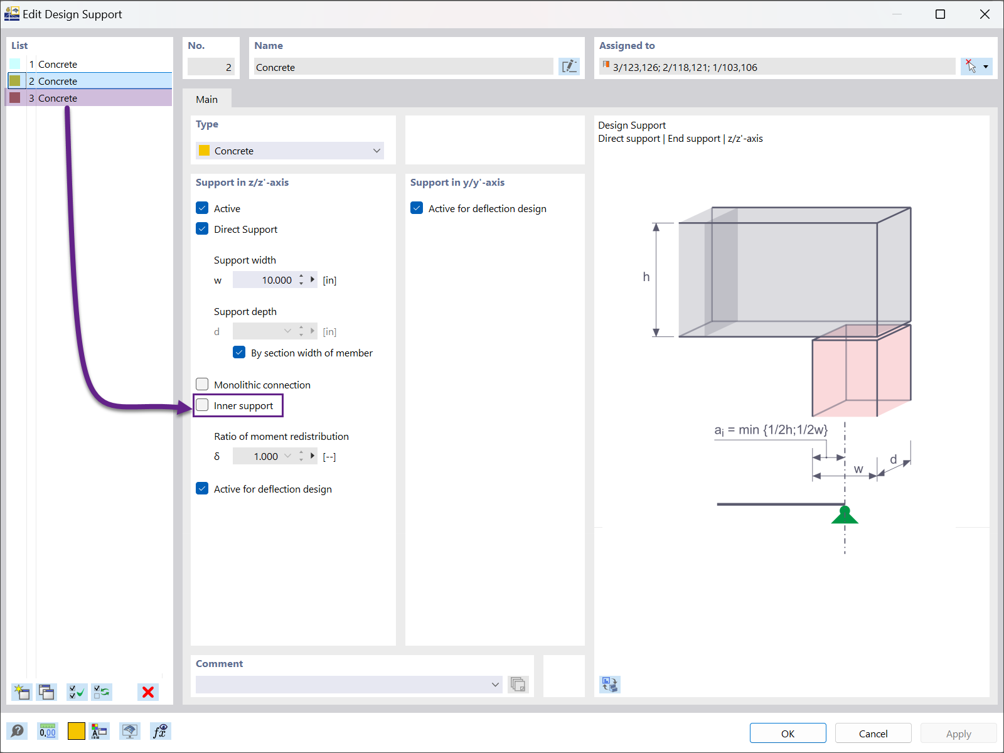This screenshot has width=1004, height=753.
Task: Open the units and decimal places settings
Action: point(47,731)
